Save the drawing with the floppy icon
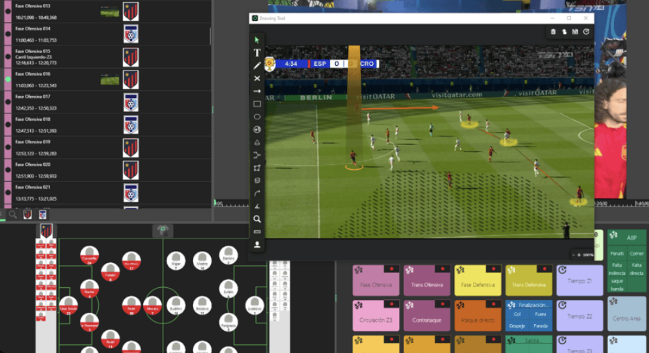 click(x=575, y=32)
